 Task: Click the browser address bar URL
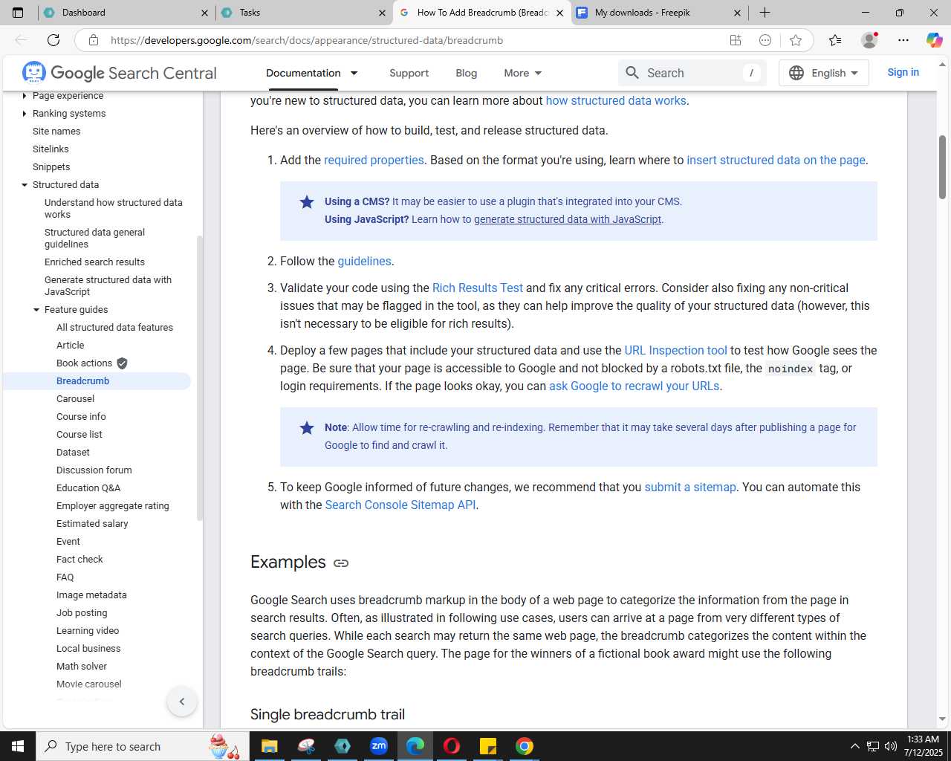[307, 40]
